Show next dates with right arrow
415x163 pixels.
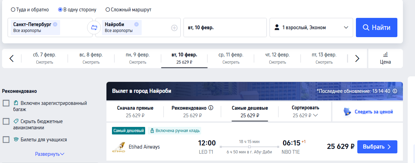point(358,58)
